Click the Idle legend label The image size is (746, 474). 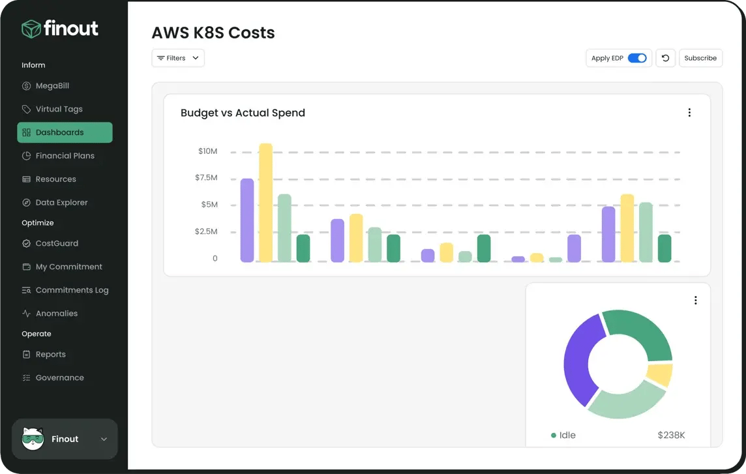[567, 436]
